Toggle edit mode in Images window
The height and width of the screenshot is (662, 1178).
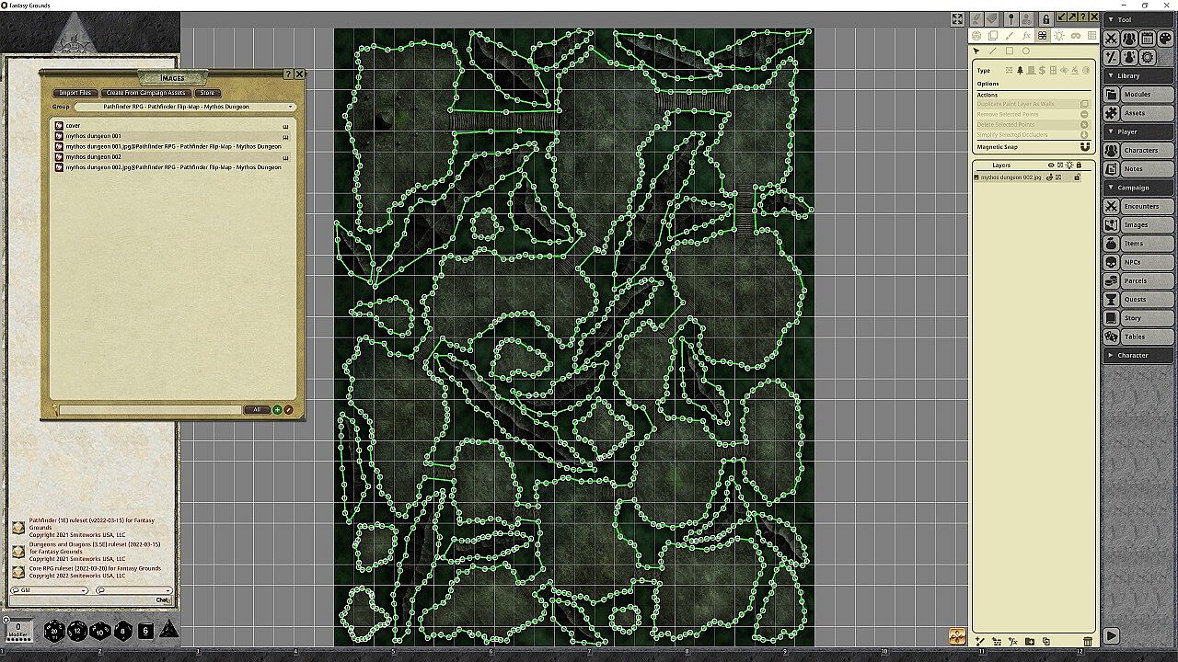pyautogui.click(x=288, y=410)
